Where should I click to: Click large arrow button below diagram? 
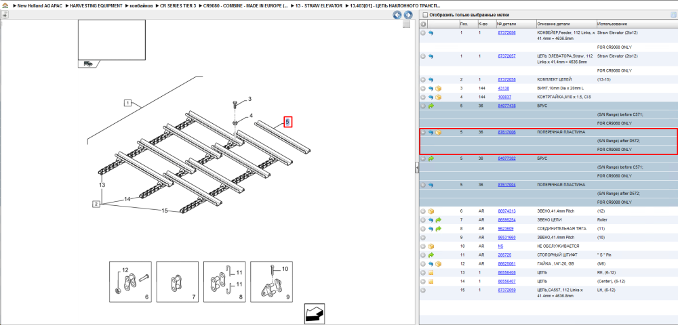coord(315,314)
